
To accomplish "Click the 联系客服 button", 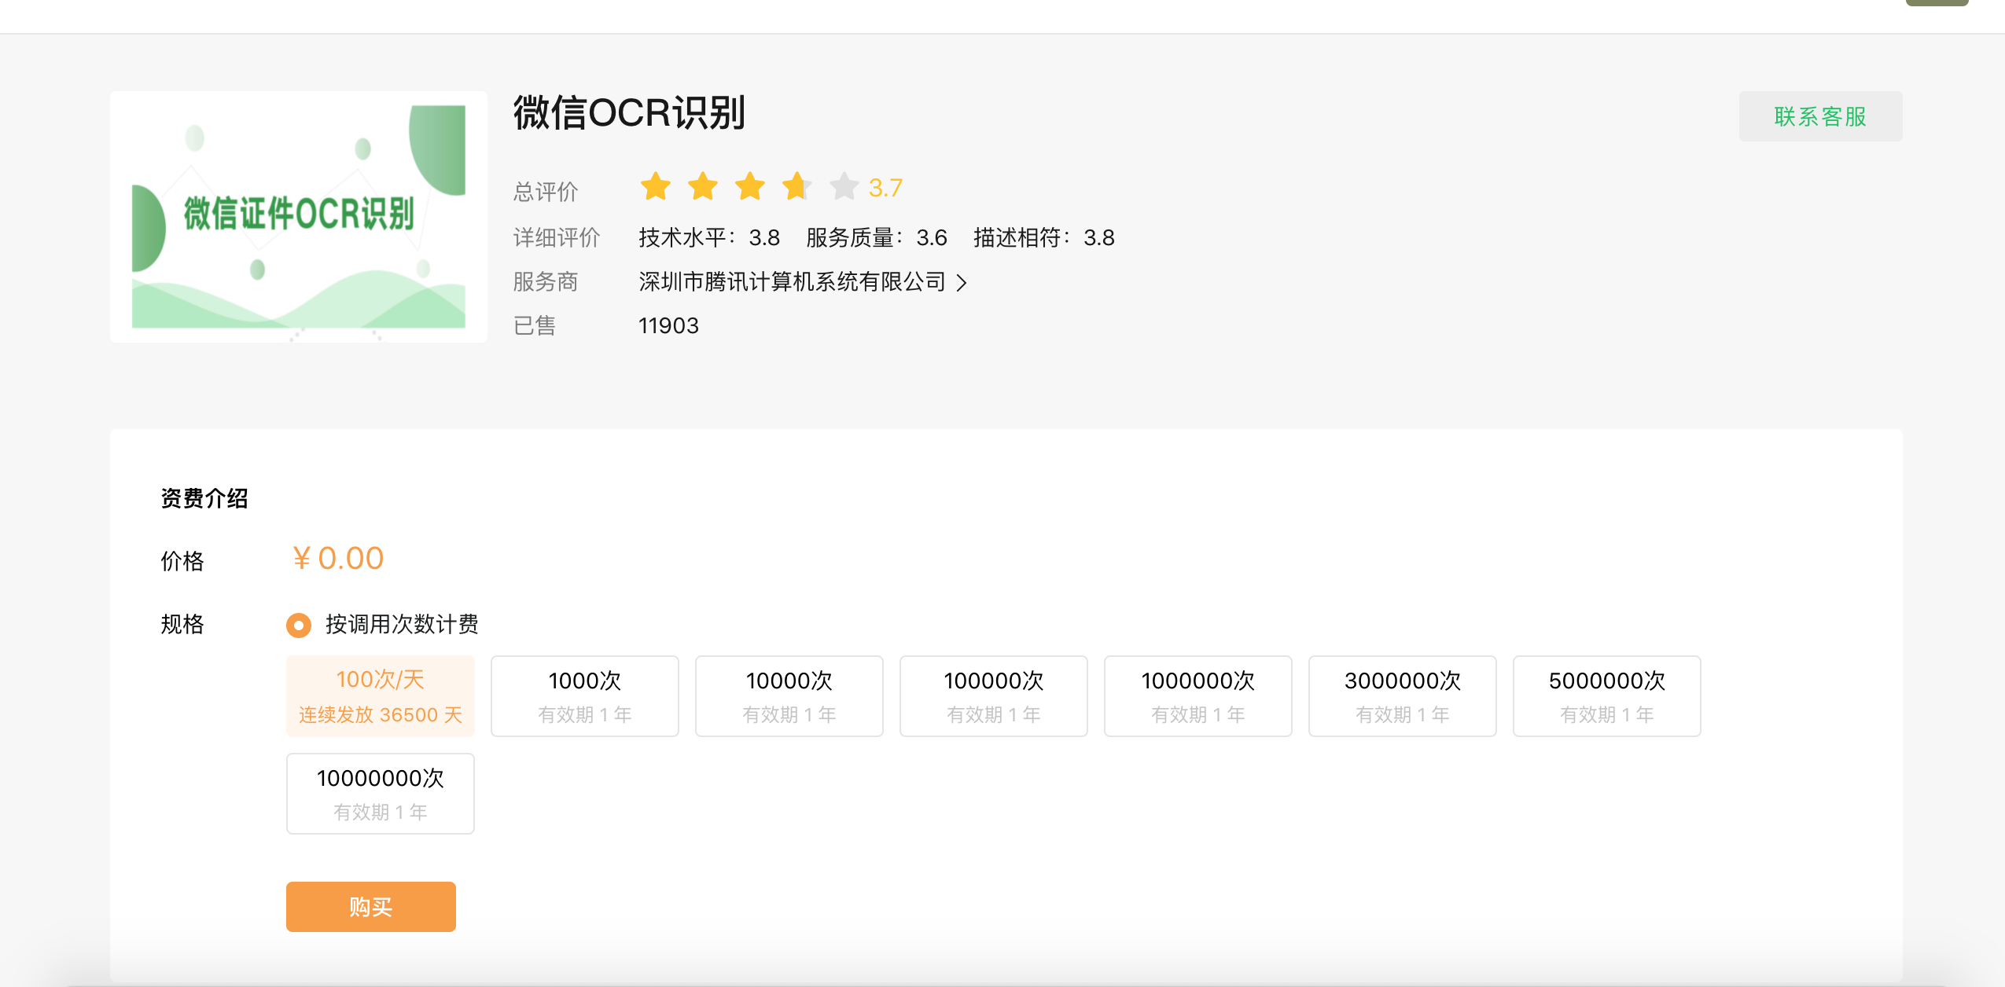I will click(1820, 116).
